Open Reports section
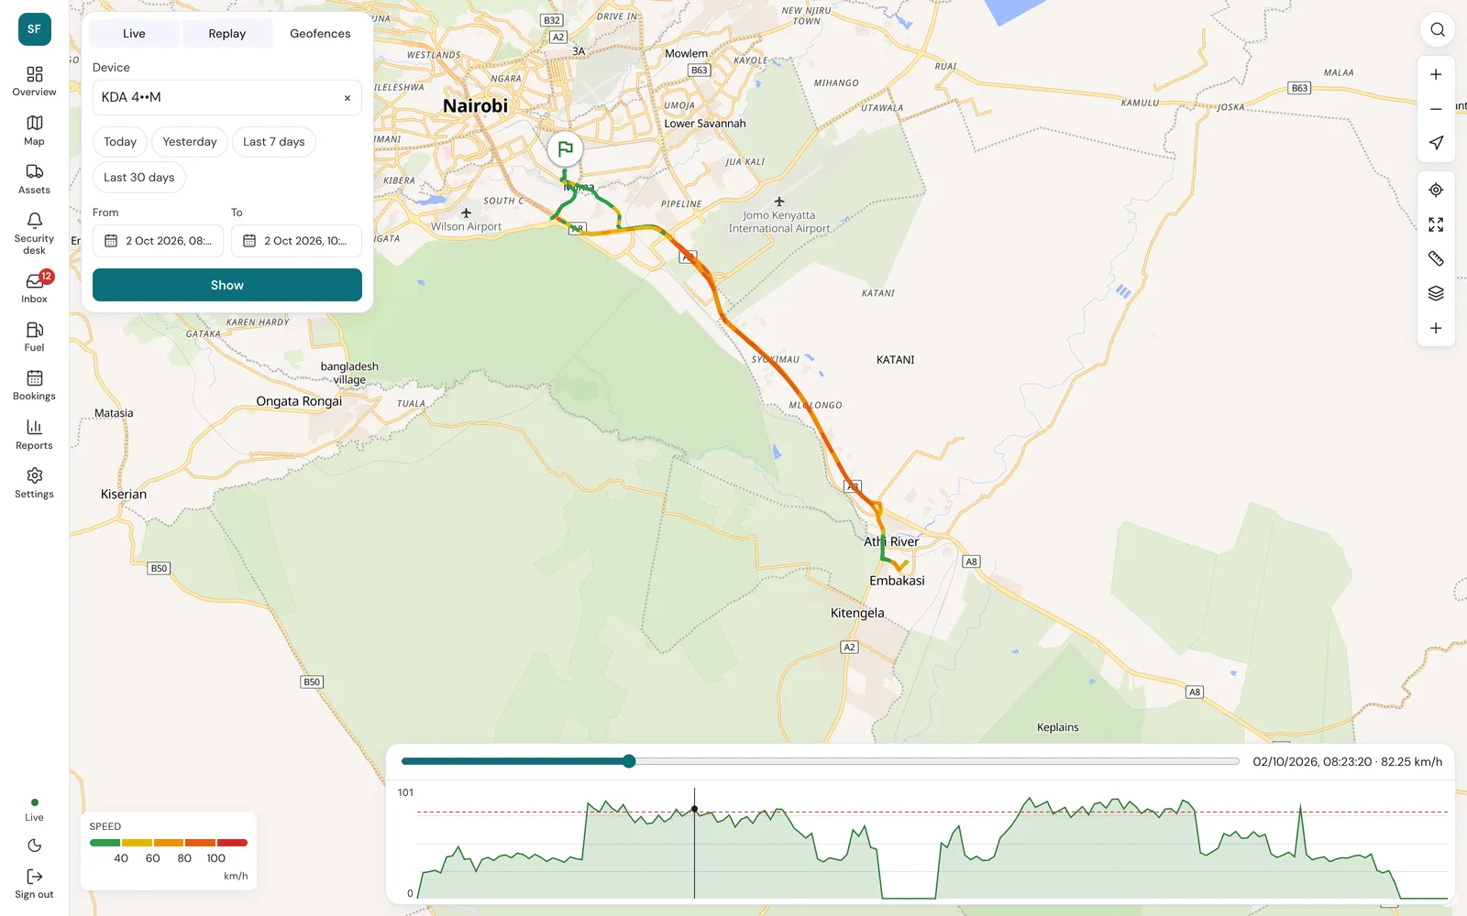 (x=34, y=434)
